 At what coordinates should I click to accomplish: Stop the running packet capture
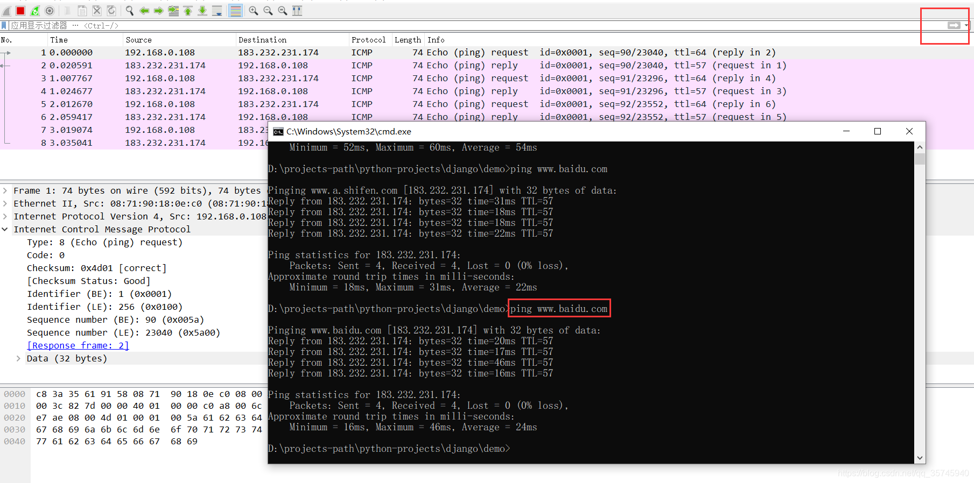[x=20, y=11]
